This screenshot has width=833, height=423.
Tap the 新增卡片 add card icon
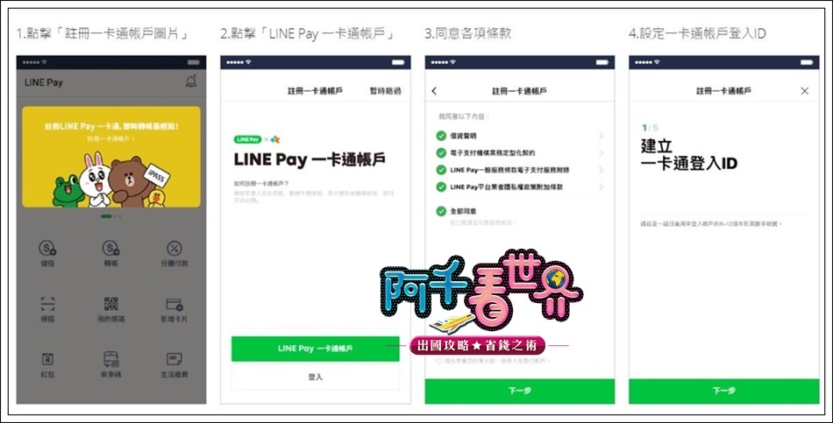(x=174, y=304)
